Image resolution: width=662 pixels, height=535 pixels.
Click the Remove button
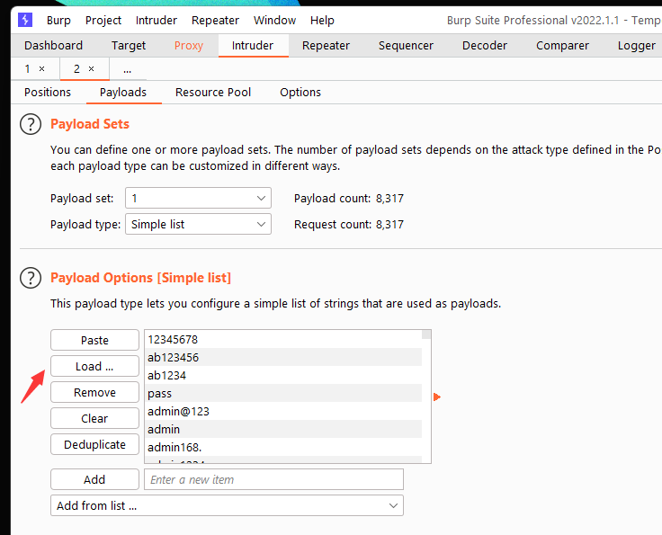94,392
